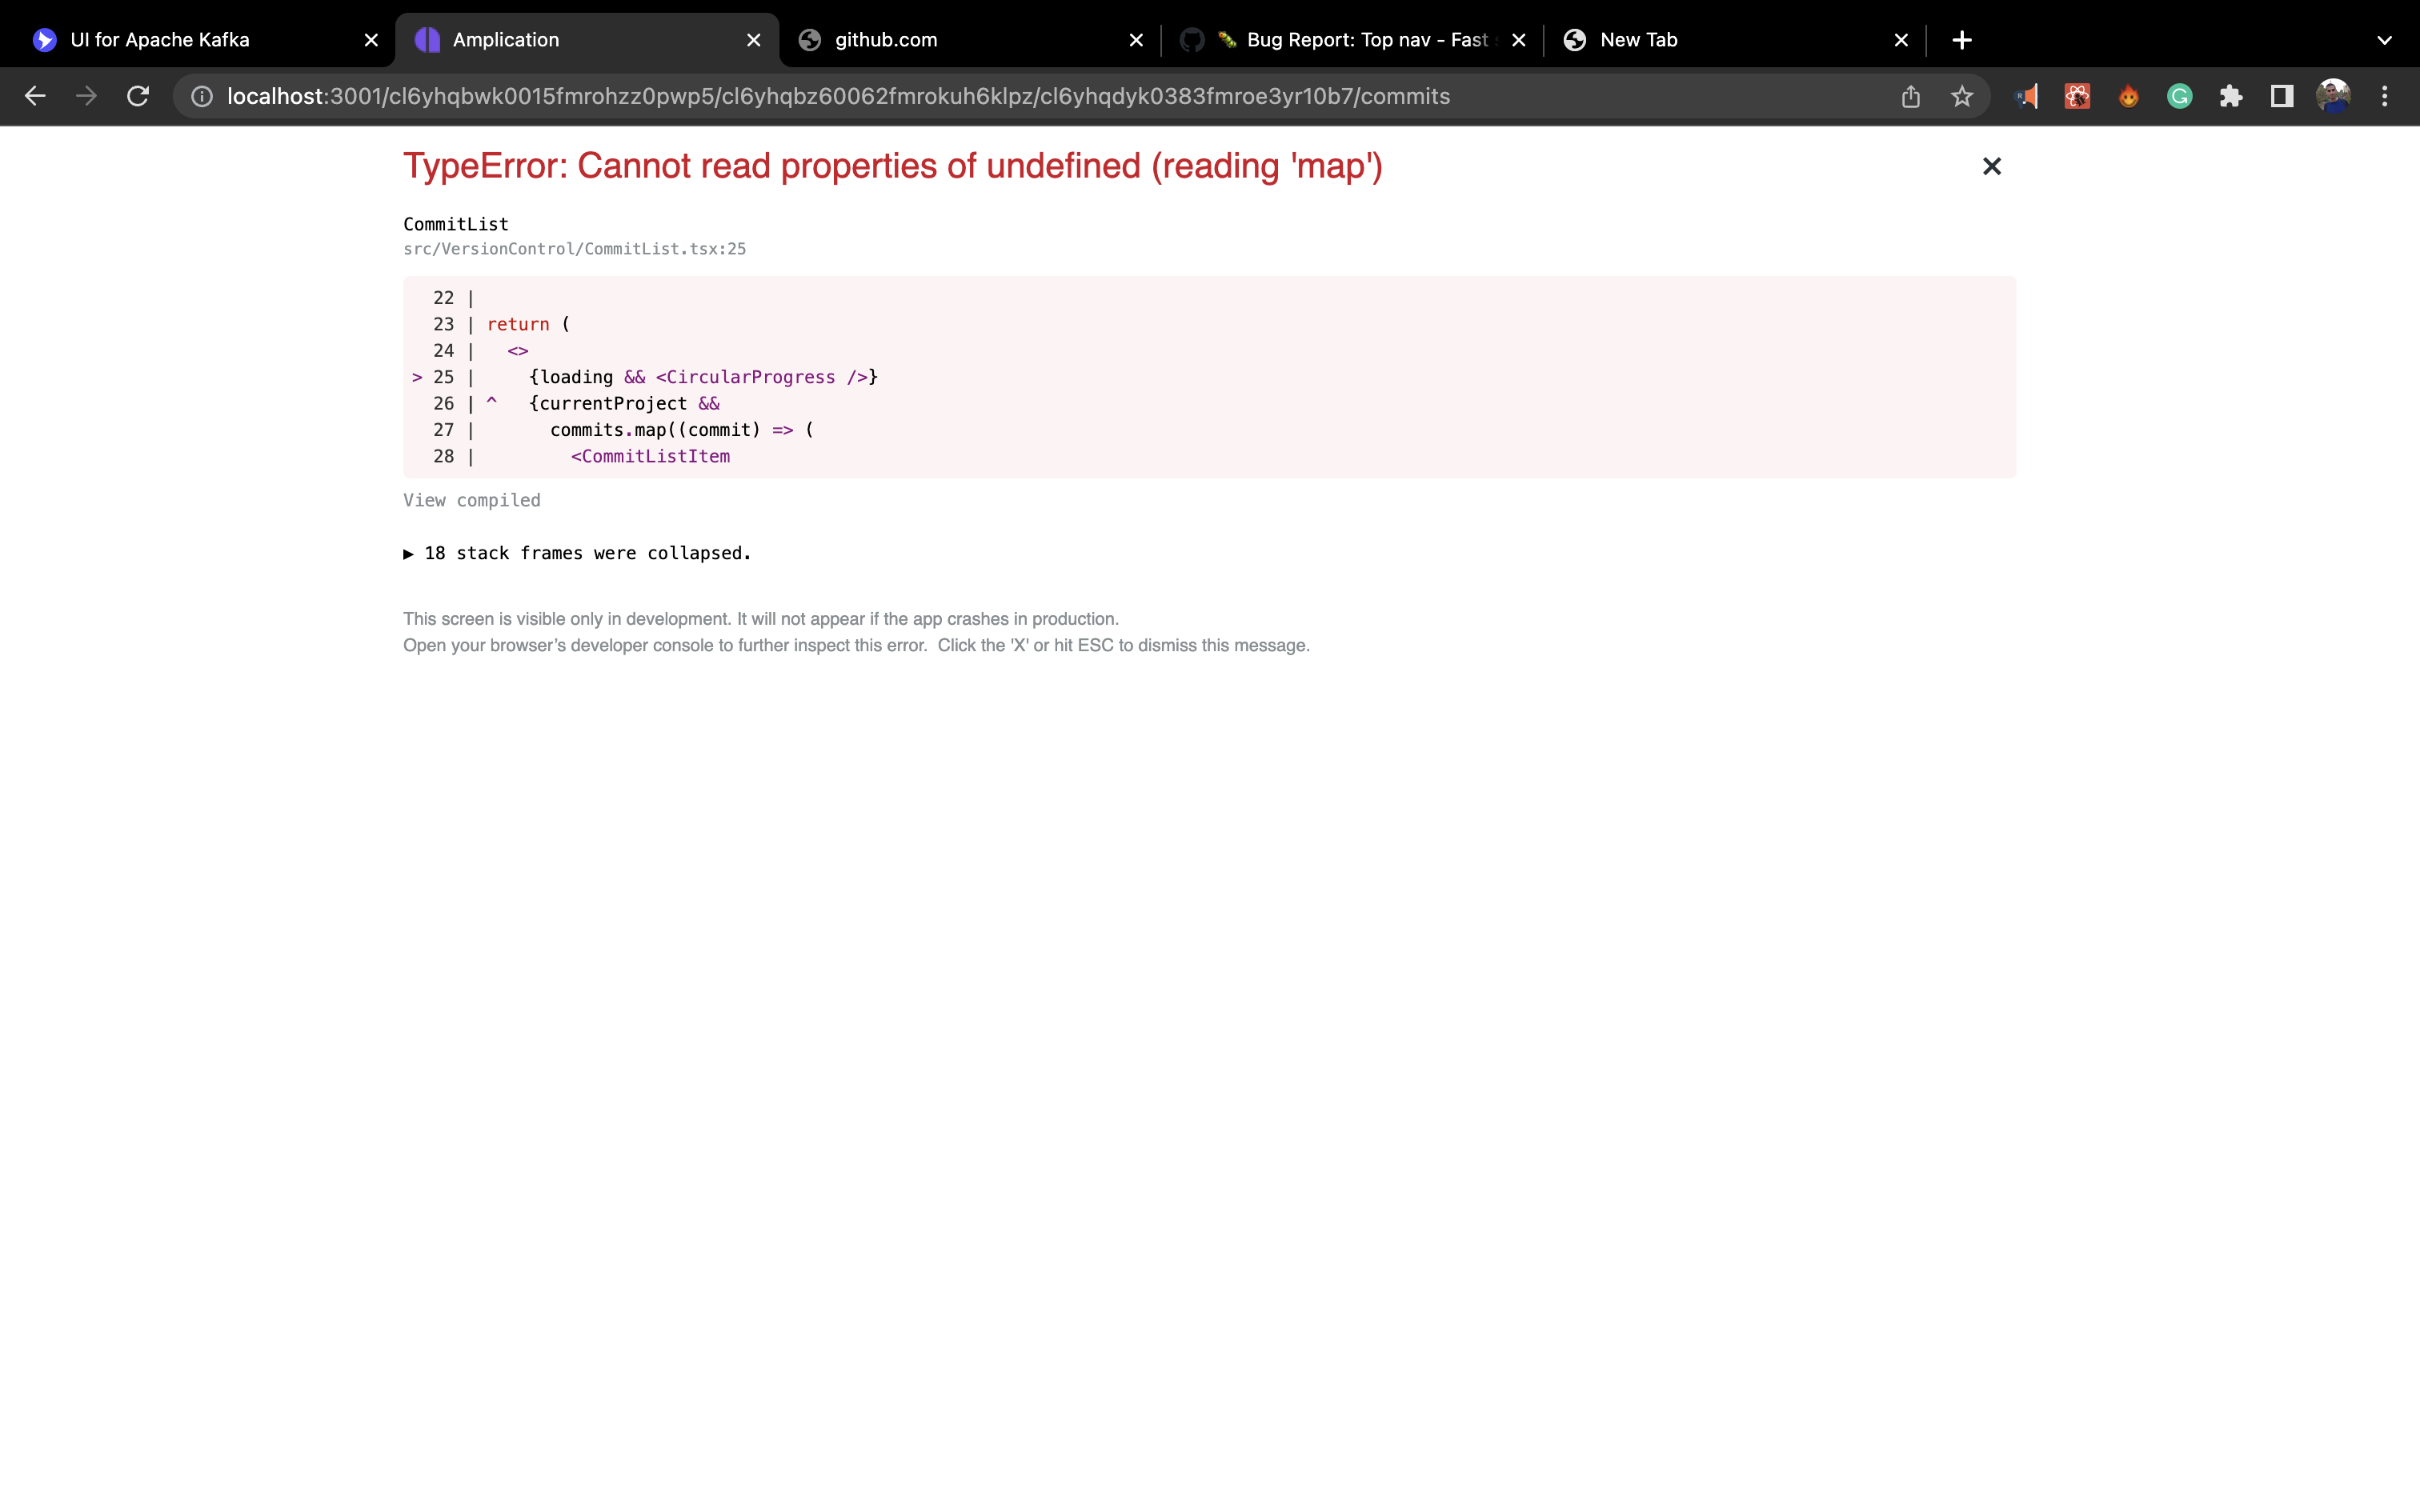Navigate forward

(x=86, y=95)
